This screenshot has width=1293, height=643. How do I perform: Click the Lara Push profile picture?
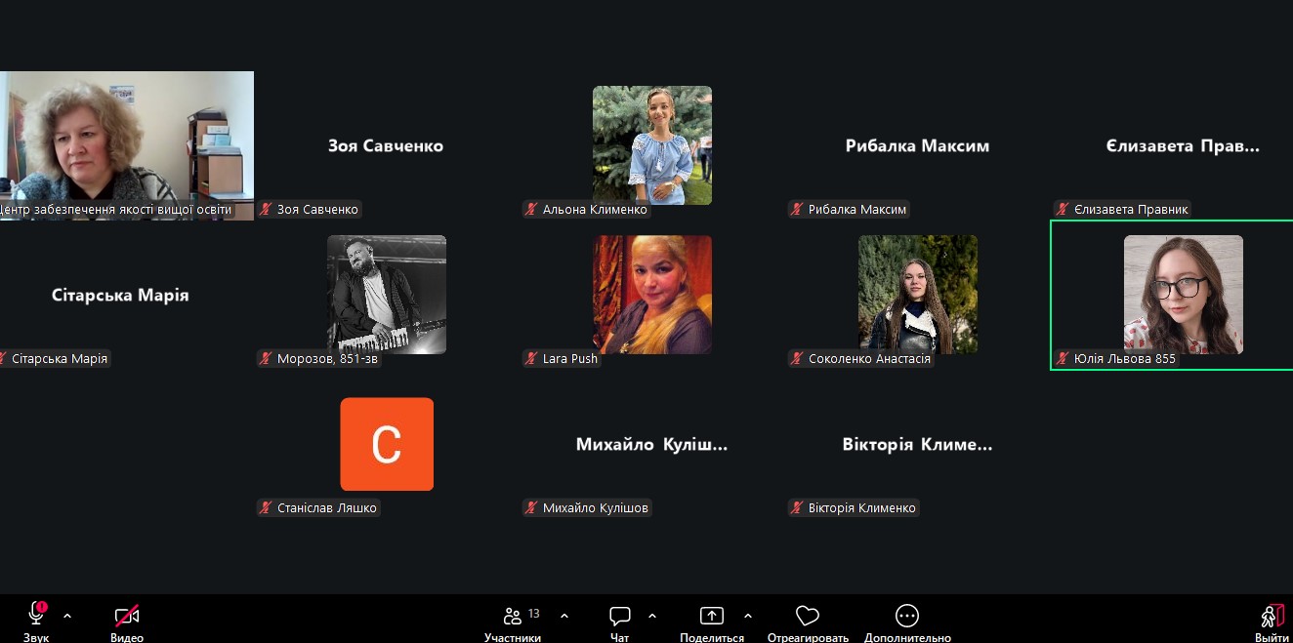tap(651, 295)
